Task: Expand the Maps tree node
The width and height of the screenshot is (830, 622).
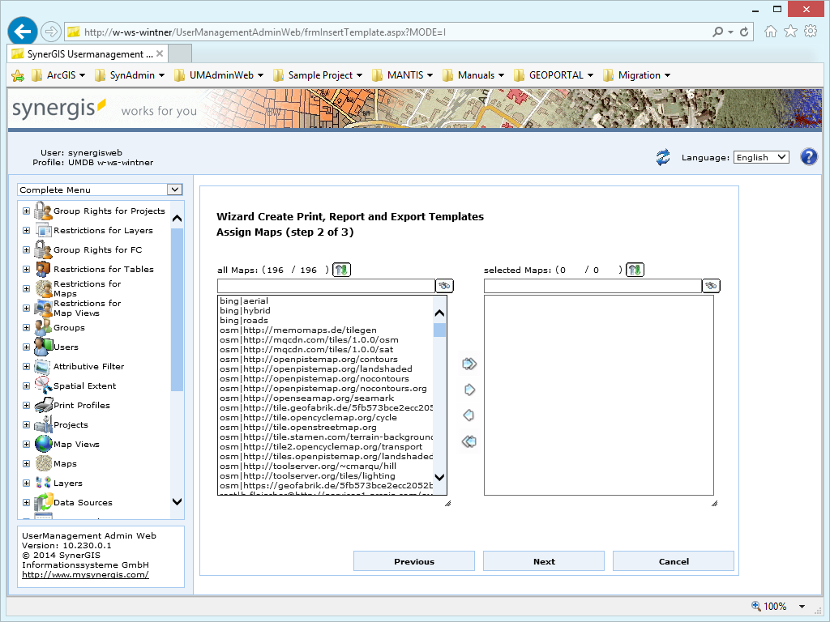Action: [x=25, y=463]
